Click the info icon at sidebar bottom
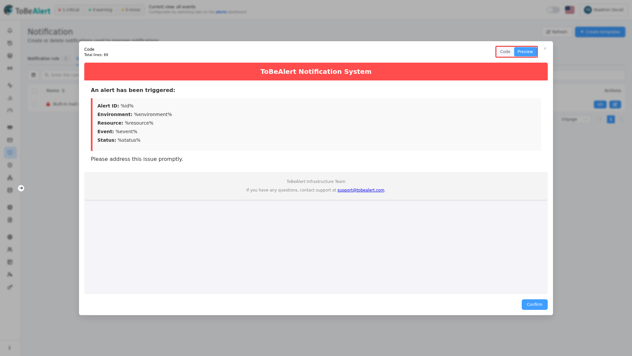This screenshot has width=632, height=356. click(x=10, y=348)
